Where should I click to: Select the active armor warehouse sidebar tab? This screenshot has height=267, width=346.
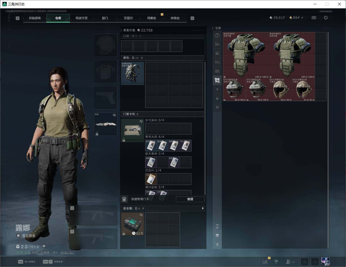point(217,80)
